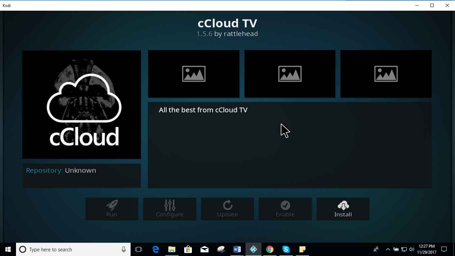Open the Action Center notifications icon
Screen dimensions: 455x256
pyautogui.click(x=444, y=249)
